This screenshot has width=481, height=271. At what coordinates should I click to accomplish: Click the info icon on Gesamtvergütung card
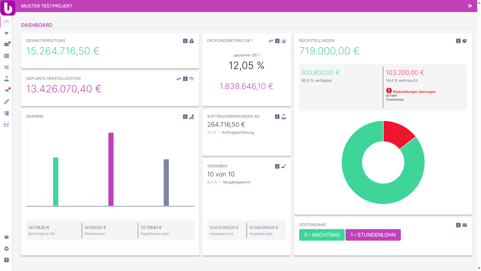pyautogui.click(x=185, y=41)
